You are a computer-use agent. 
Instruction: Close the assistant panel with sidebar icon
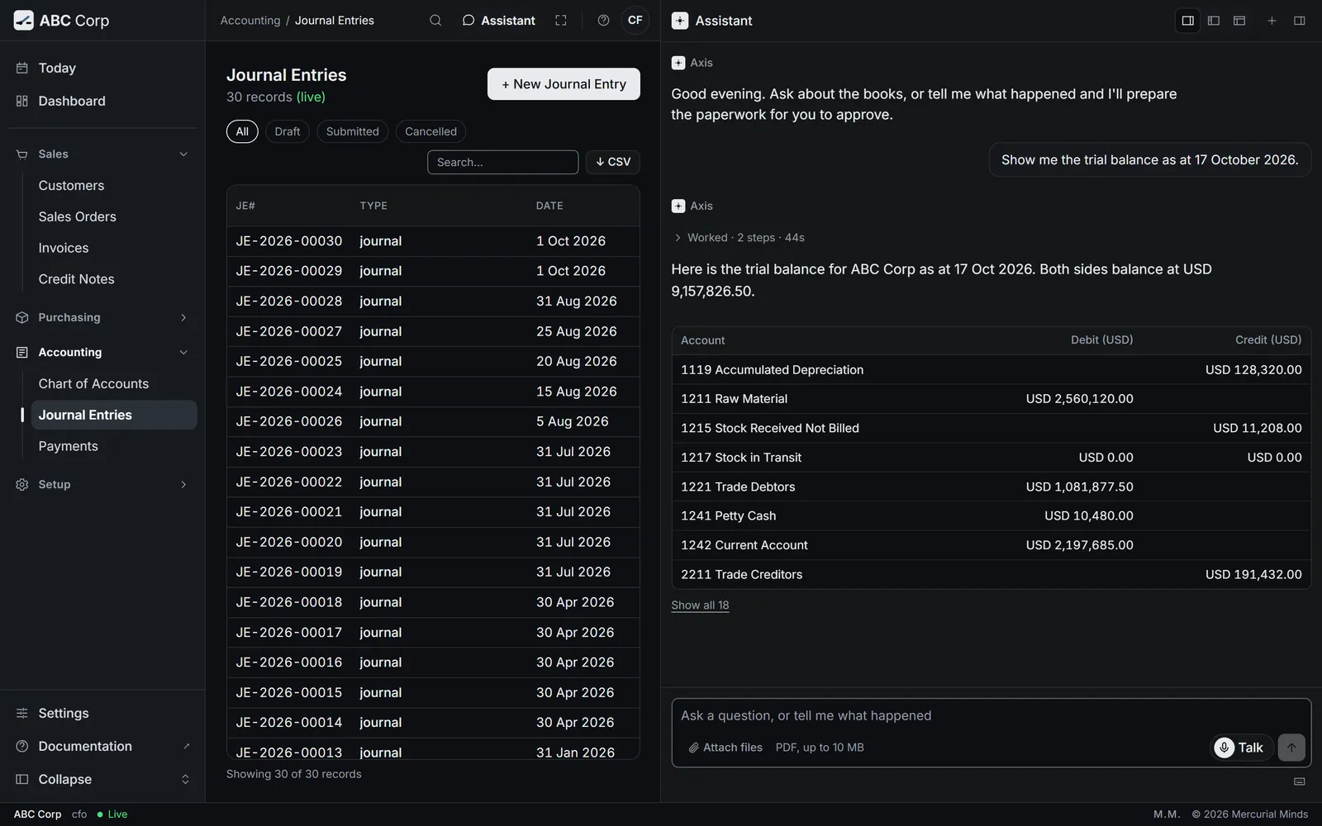[1300, 21]
